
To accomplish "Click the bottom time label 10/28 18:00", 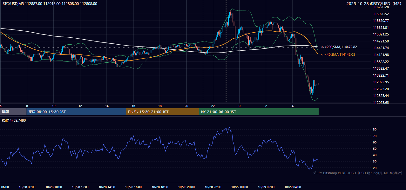I will [160, 187].
